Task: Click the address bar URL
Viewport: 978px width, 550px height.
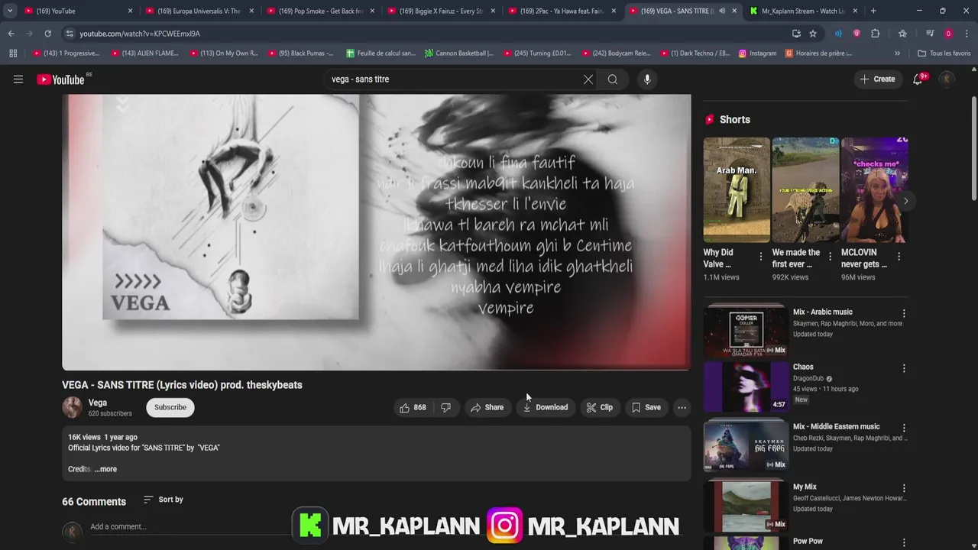Action: [140, 34]
